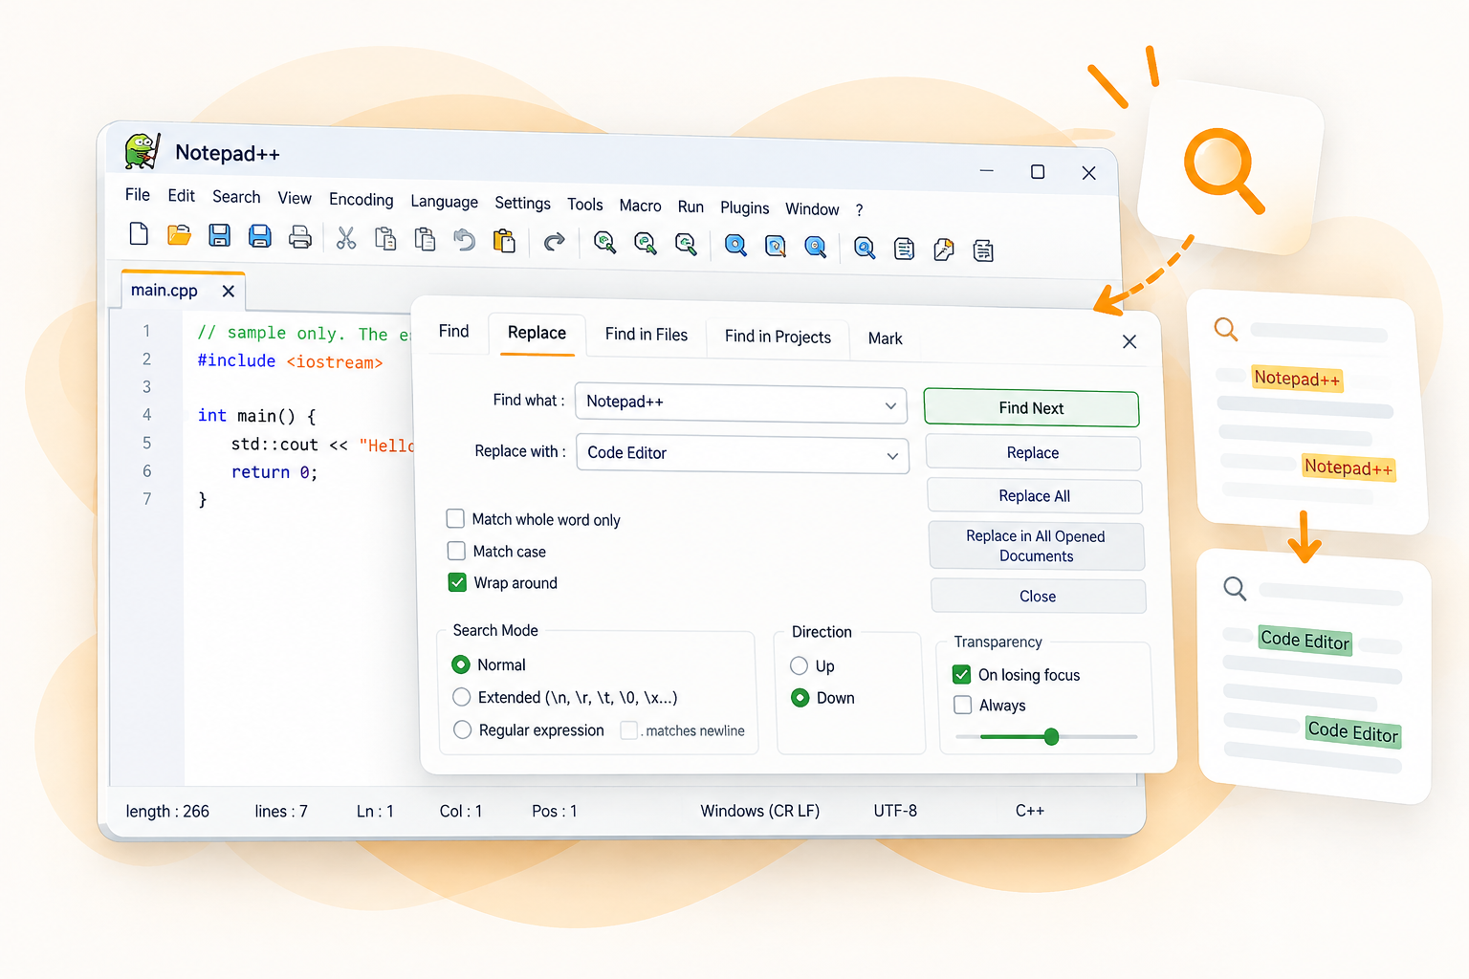Paste using the yellow clipboard icon
The width and height of the screenshot is (1469, 979).
504,241
